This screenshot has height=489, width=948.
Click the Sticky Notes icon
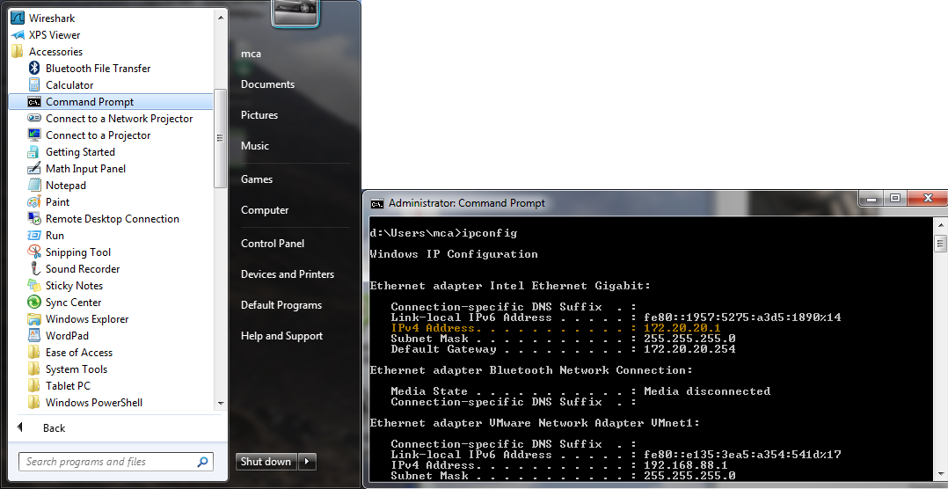pyautogui.click(x=34, y=285)
